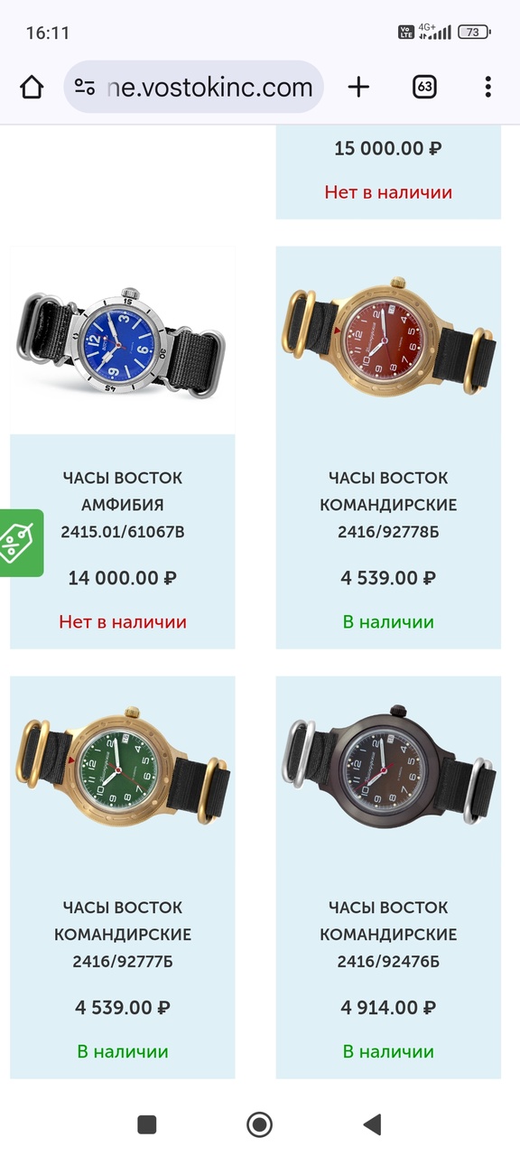The width and height of the screenshot is (520, 1156).
Task: Open black Komandirskie 2416/92476Б watch image
Action: pos(388,770)
